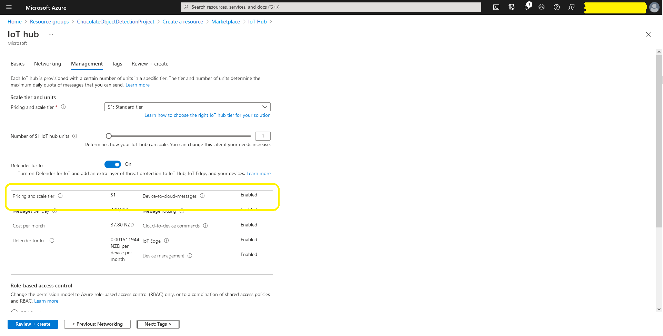Viewport: 663px width, 336px height.
Task: Open the IoT hub ellipsis more options
Action: click(x=51, y=34)
